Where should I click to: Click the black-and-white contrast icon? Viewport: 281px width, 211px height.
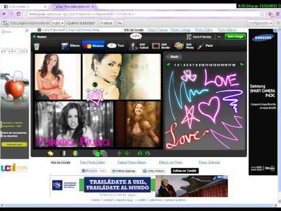[63, 154]
